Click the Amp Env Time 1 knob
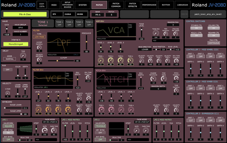Viewport: 227px width, 143px height. 101,60
